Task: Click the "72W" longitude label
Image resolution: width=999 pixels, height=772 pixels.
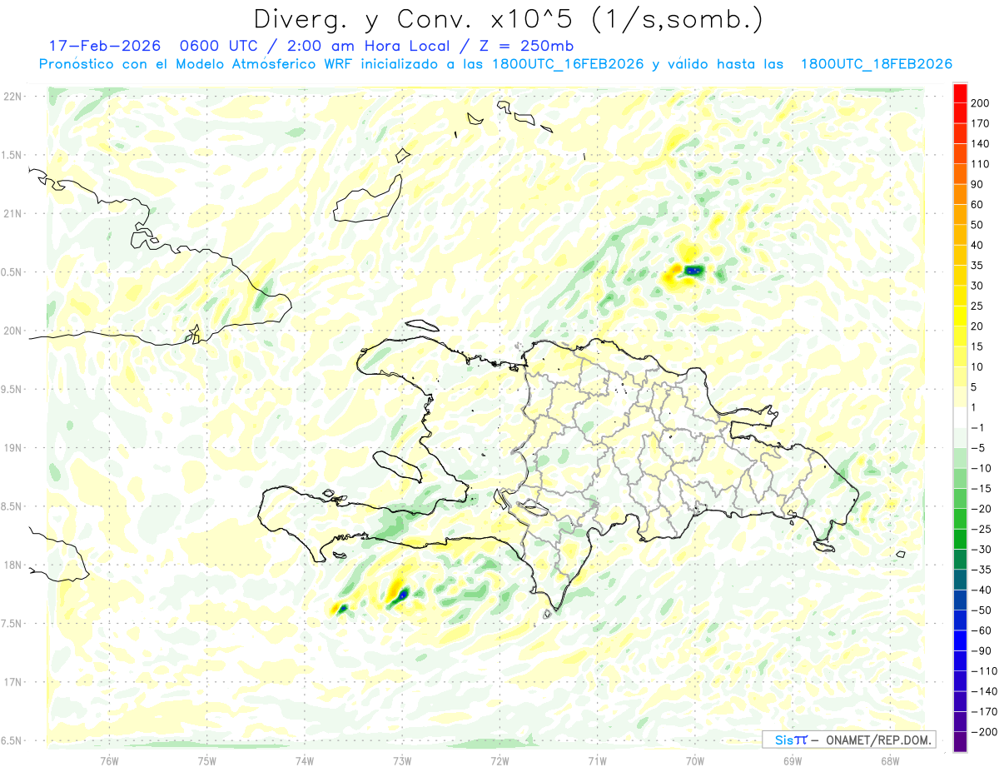Action: (499, 761)
